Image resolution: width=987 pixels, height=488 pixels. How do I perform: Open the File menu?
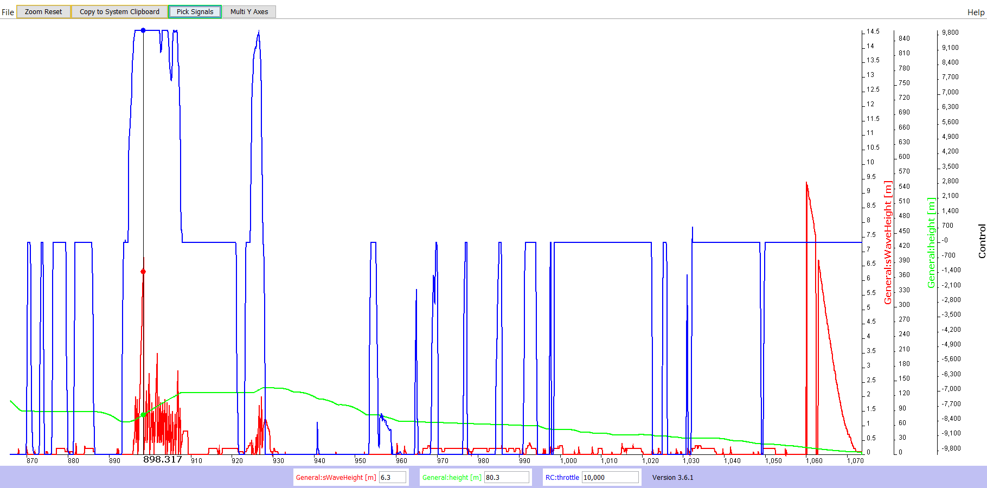8,12
